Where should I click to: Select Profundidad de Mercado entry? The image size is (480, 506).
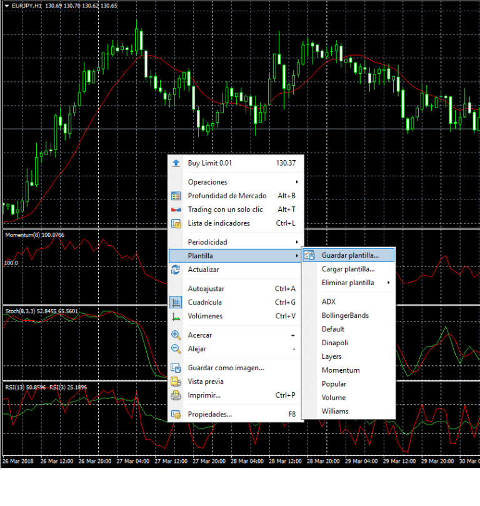coord(236,196)
